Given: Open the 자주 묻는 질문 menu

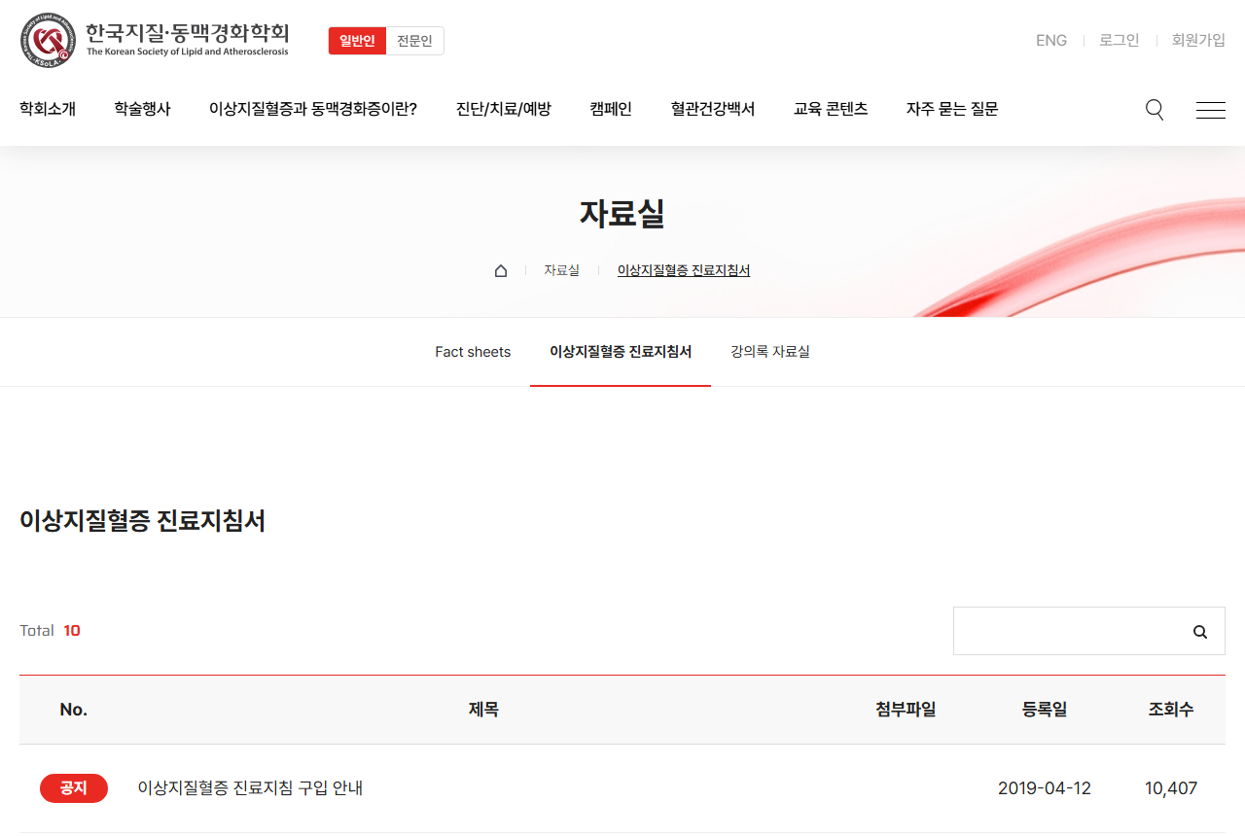Looking at the screenshot, I should (x=952, y=109).
